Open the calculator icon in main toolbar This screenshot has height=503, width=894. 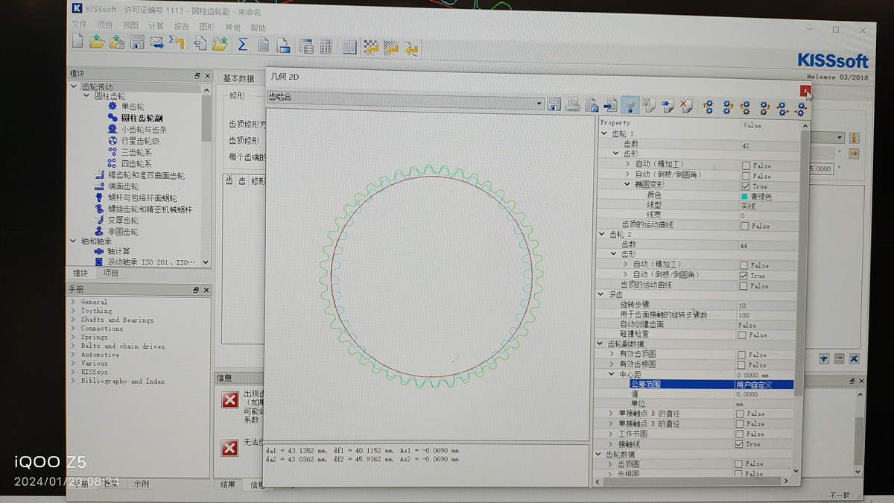point(326,45)
